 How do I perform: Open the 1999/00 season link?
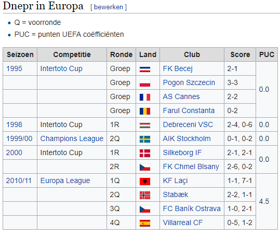19,138
